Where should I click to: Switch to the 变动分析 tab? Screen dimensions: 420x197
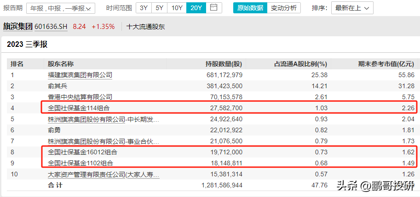click(283, 8)
